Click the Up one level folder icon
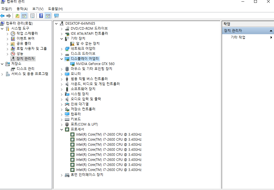 tap(17, 16)
